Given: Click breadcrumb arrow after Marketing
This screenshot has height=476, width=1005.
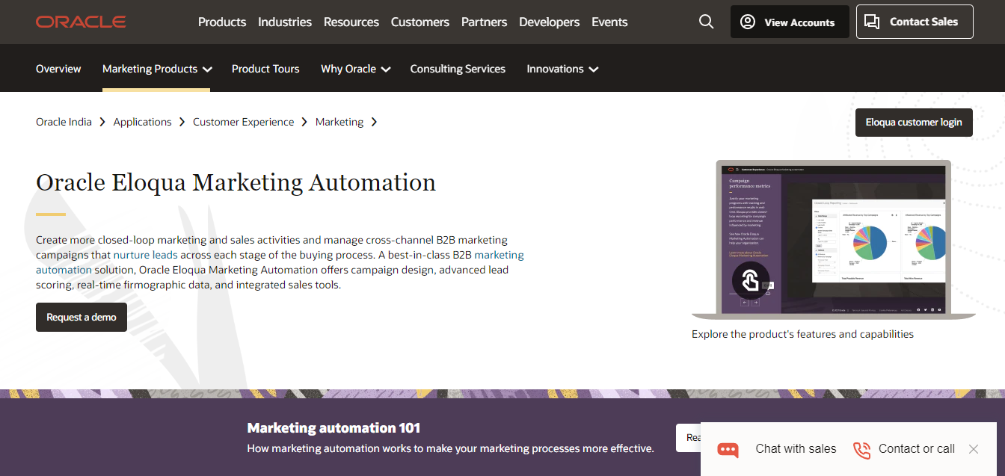Looking at the screenshot, I should 374,122.
